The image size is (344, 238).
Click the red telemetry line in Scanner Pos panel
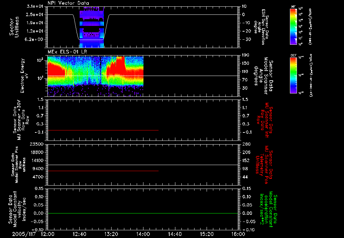[x=103, y=171]
